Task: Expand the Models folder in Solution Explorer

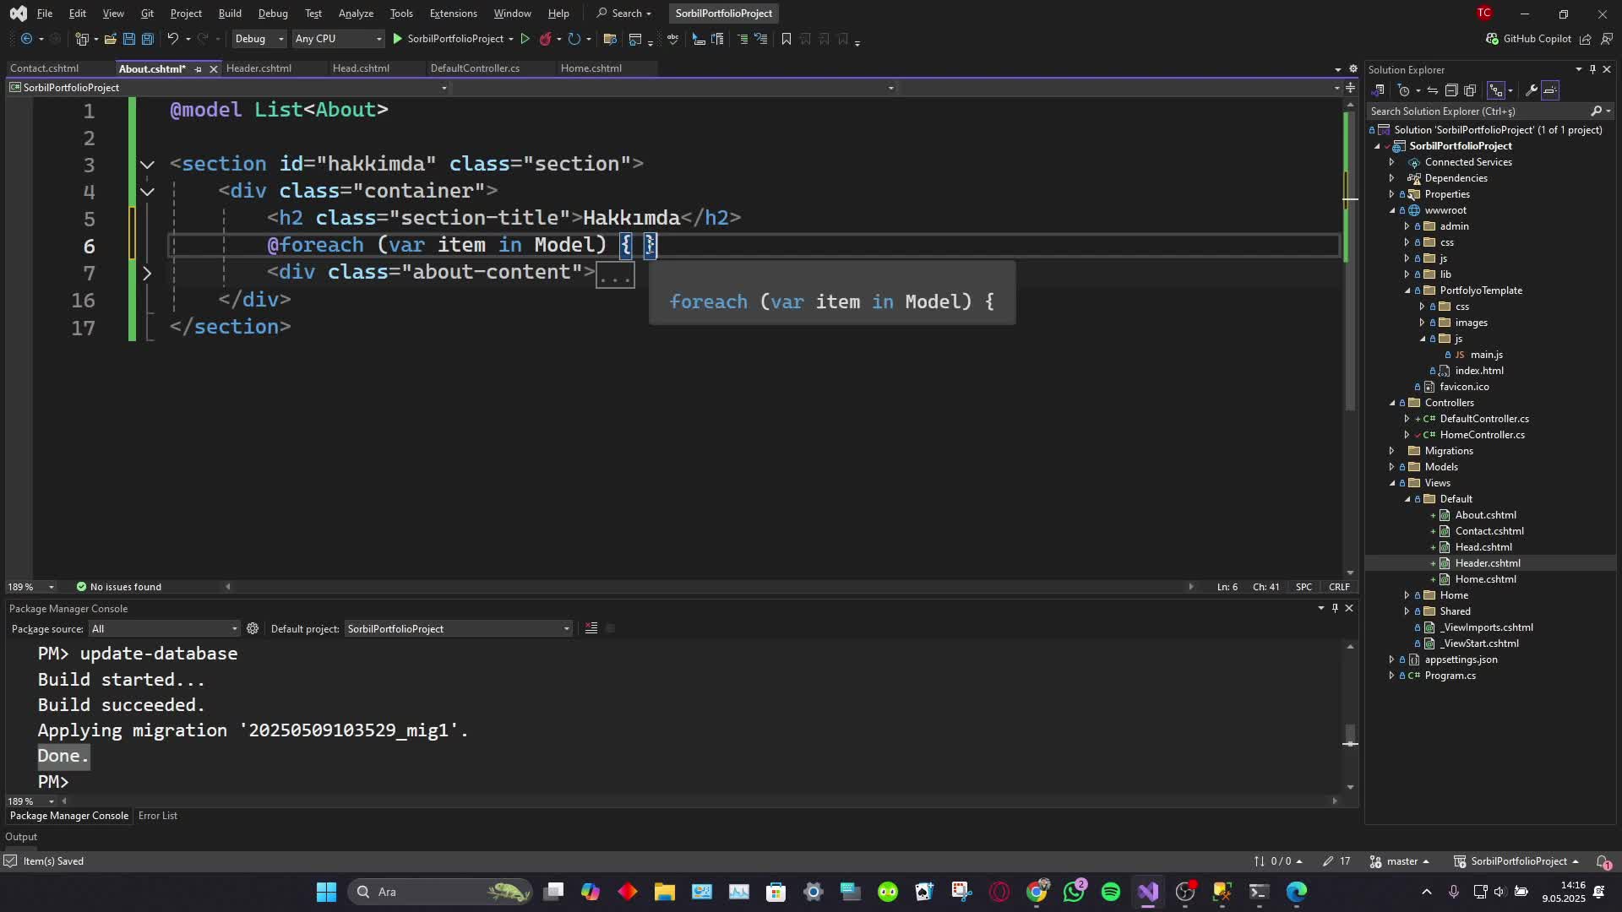Action: click(1391, 467)
